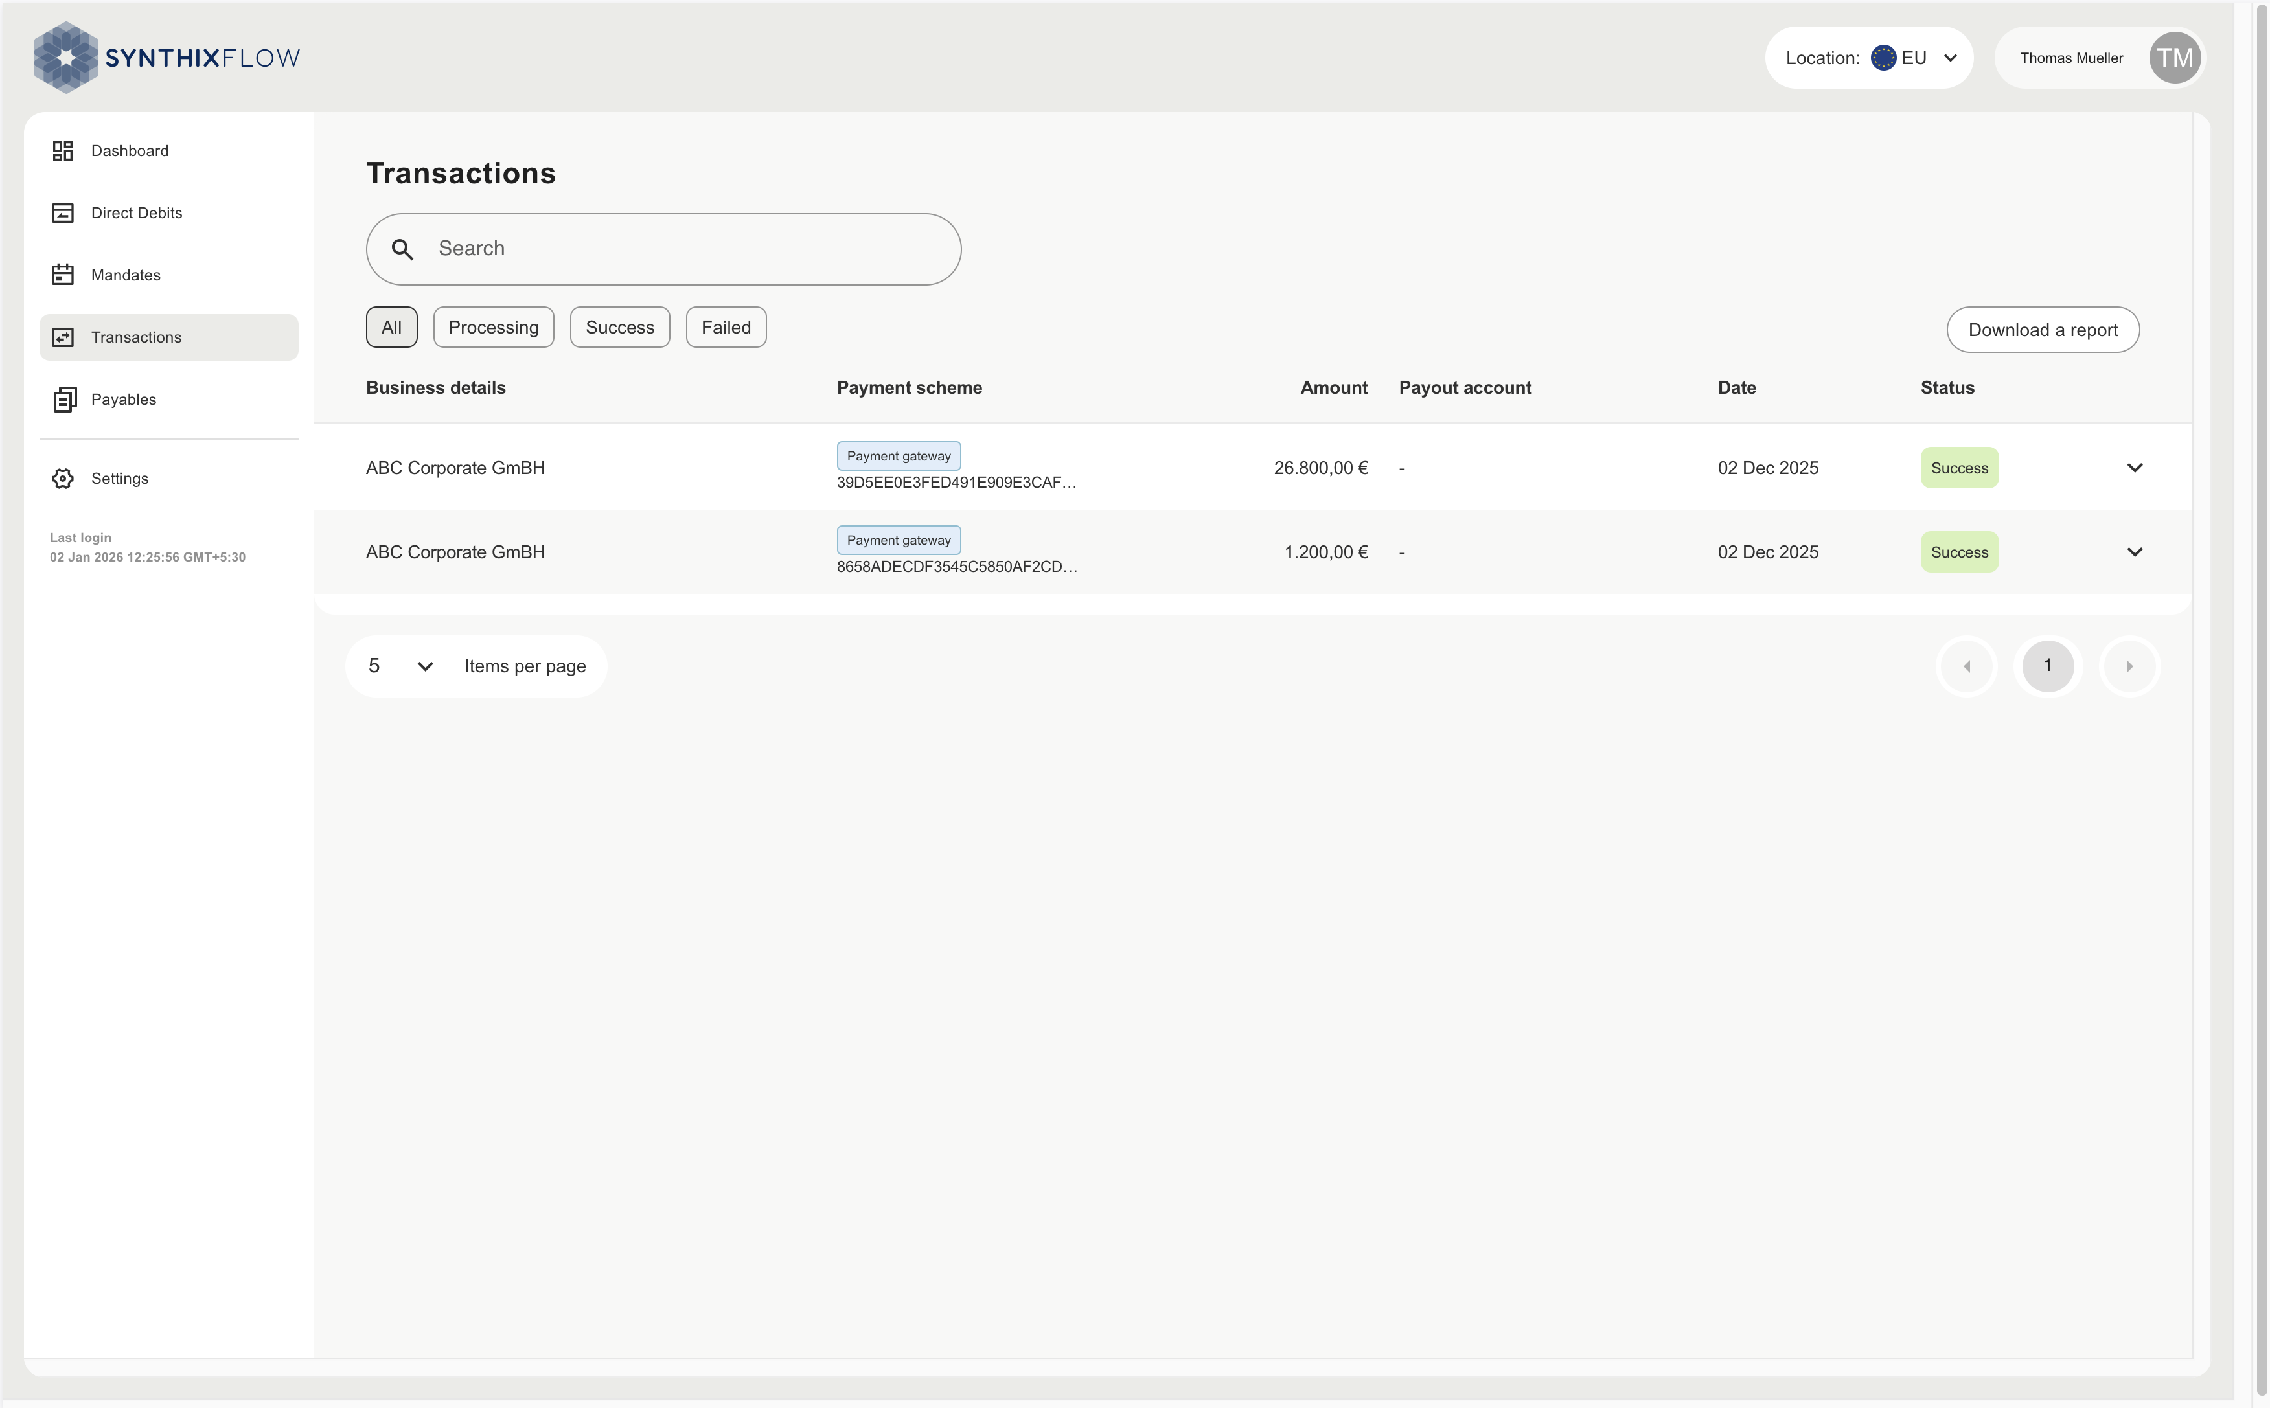Viewport: 2270px width, 1408px height.
Task: Click ABC Corporate GmBH in second row
Action: (455, 552)
